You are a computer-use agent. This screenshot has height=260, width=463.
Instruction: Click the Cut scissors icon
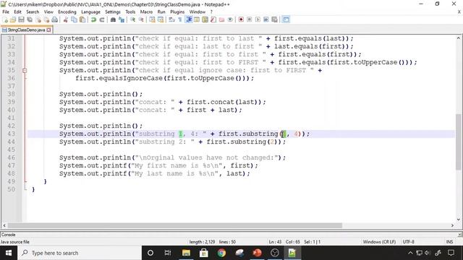(x=66, y=19)
